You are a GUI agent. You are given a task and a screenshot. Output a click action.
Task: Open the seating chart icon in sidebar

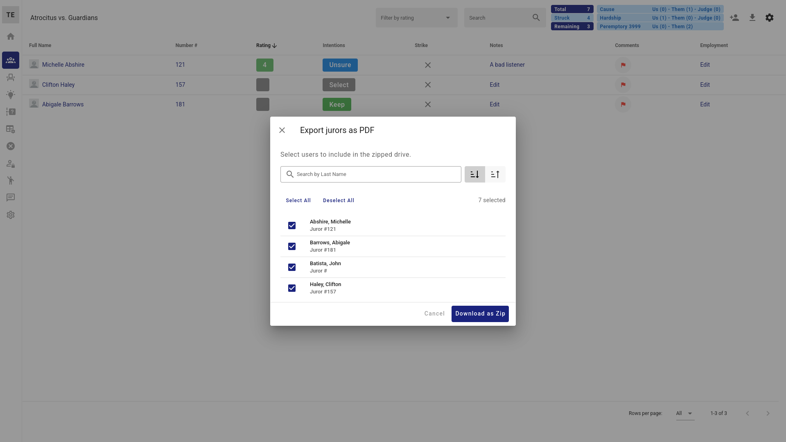point(11,77)
